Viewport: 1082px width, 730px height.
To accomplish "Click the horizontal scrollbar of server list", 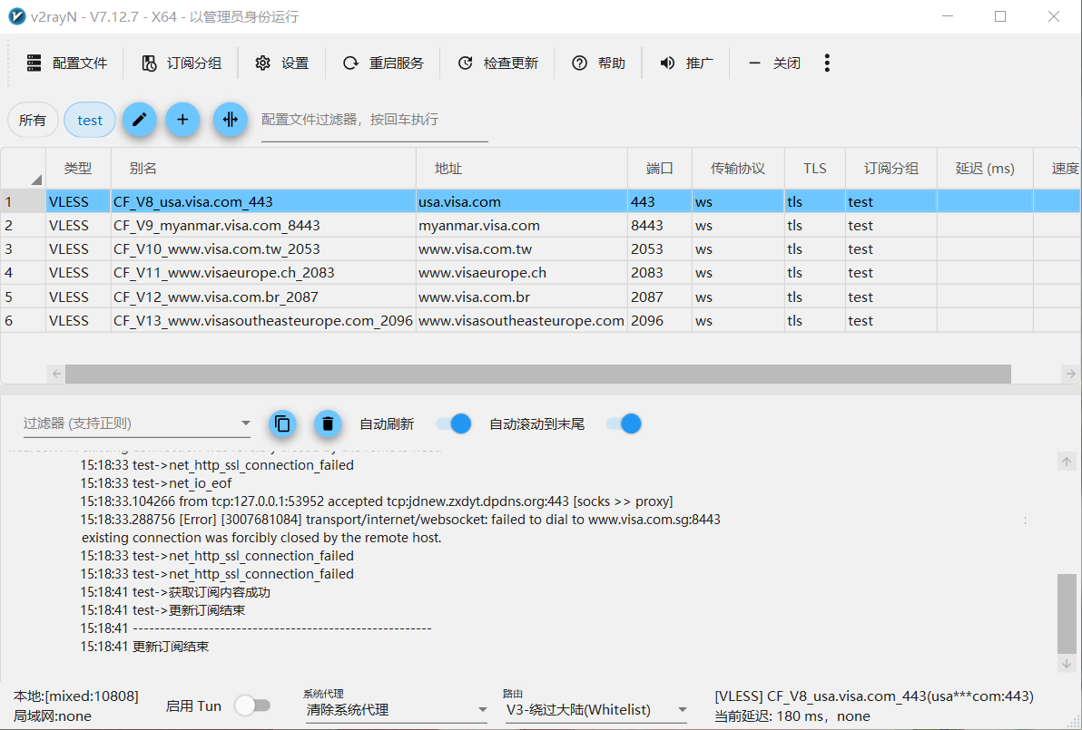I will [x=537, y=374].
